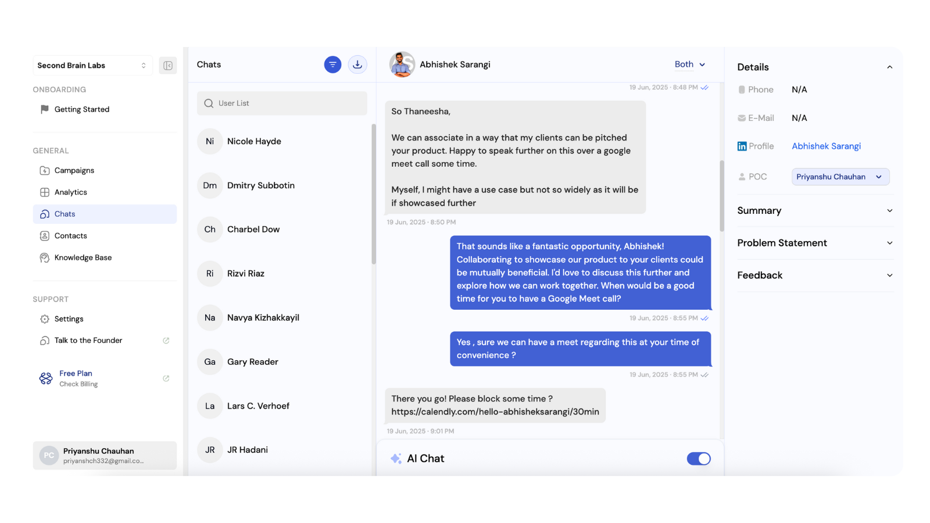The height and width of the screenshot is (523, 930).
Task: Open external link icon beside Free Plan
Action: 166,378
